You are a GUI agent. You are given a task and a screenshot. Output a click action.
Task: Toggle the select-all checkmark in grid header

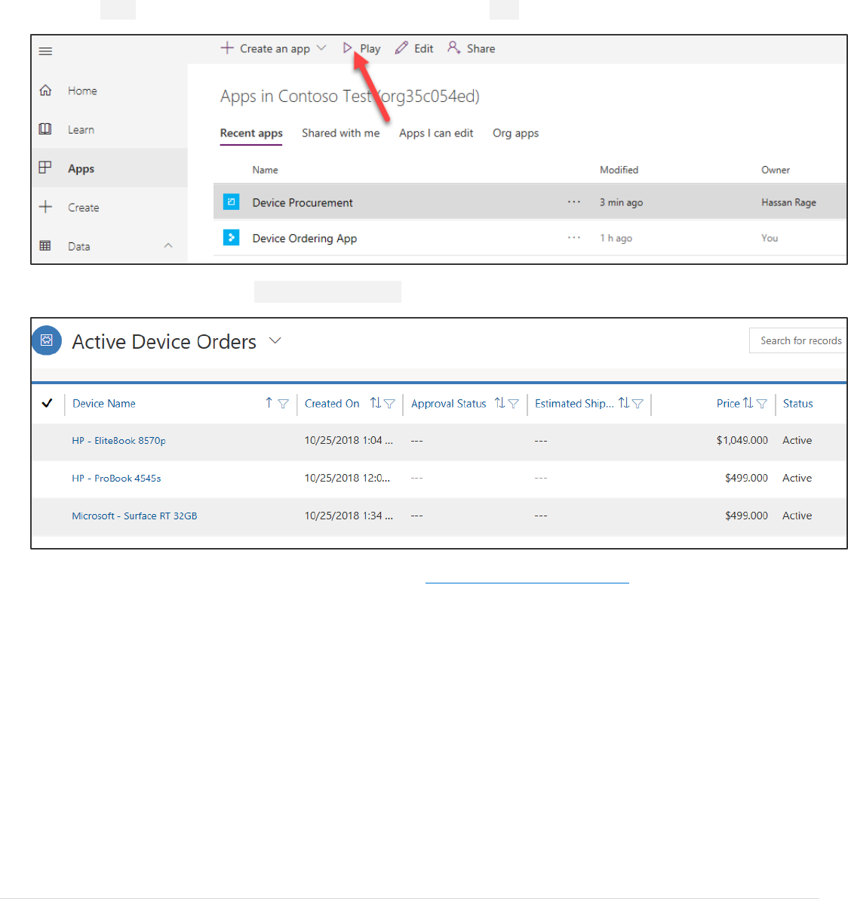tap(47, 403)
